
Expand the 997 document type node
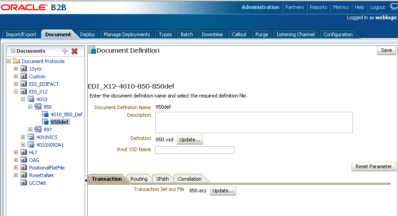(30, 130)
